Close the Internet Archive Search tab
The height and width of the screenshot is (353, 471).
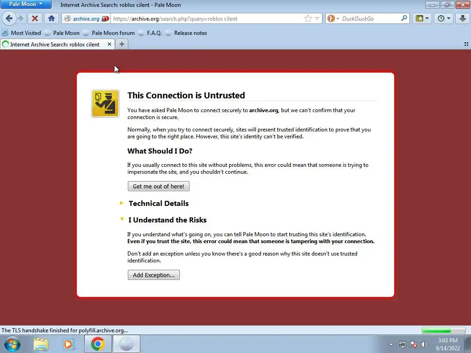tap(109, 45)
